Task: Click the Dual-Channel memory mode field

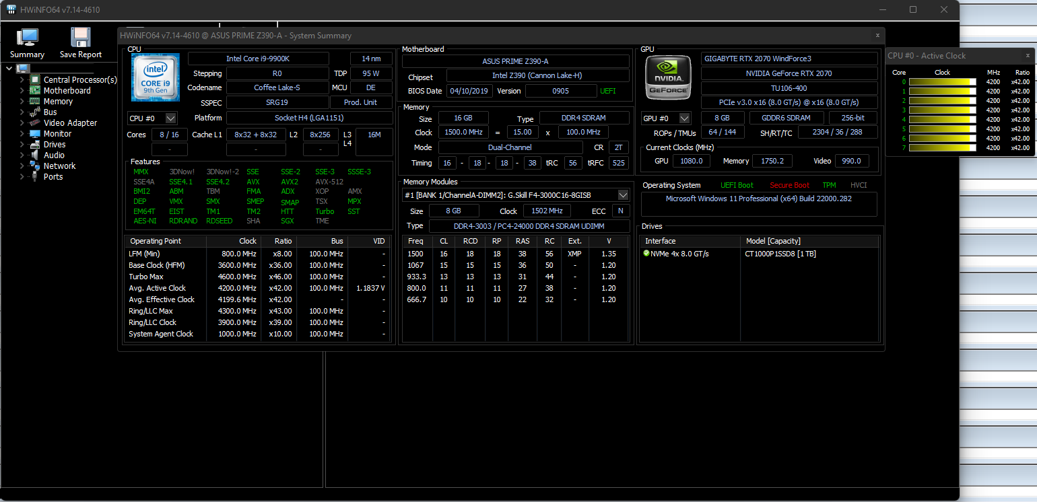Action: click(x=510, y=147)
